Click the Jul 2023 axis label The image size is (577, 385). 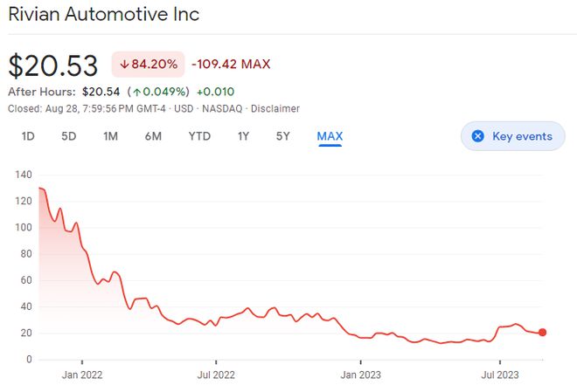(500, 375)
